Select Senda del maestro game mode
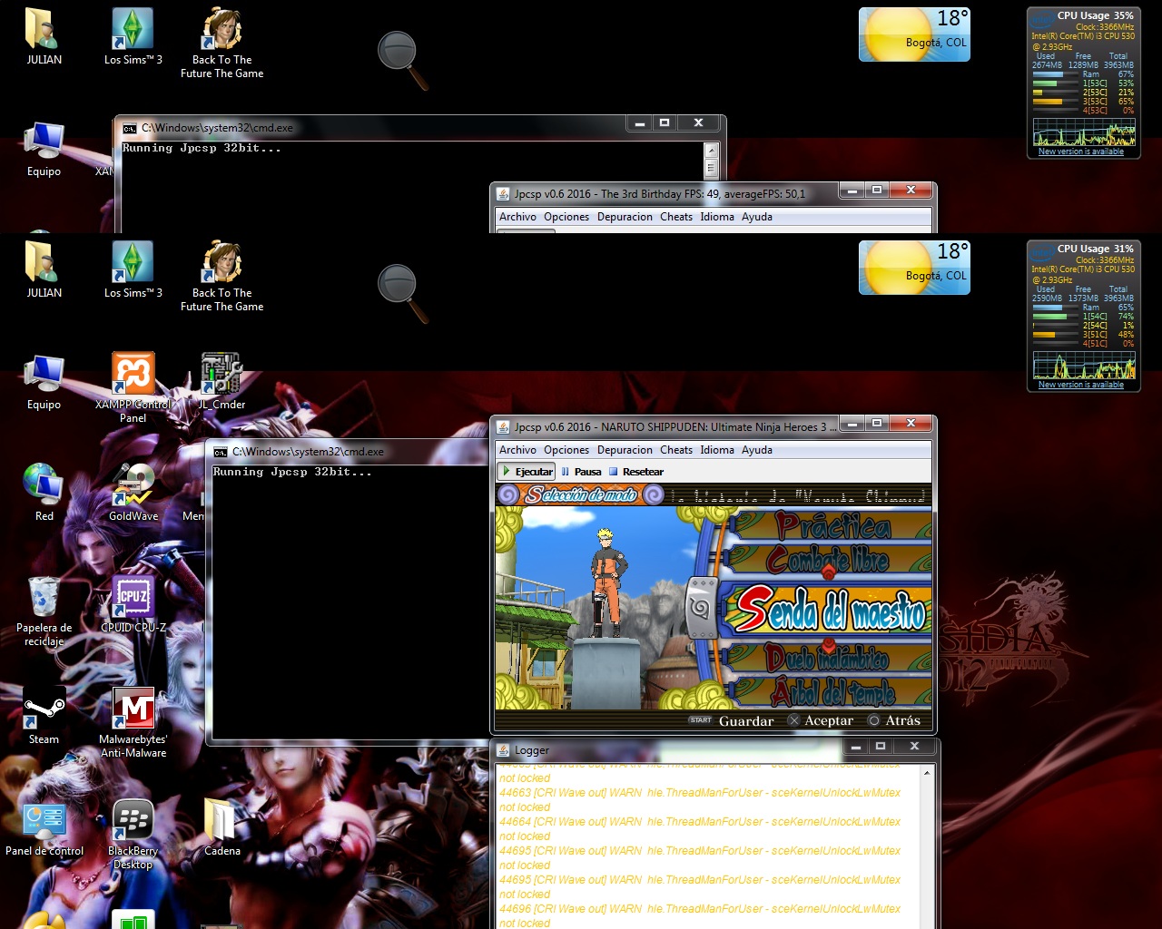Screen dimensions: 1162x929 coord(830,610)
